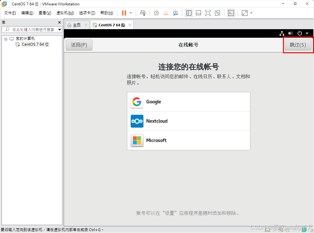Viewport: 314px width, 233px height.
Task: Click the Google logo icon
Action: [x=137, y=102]
